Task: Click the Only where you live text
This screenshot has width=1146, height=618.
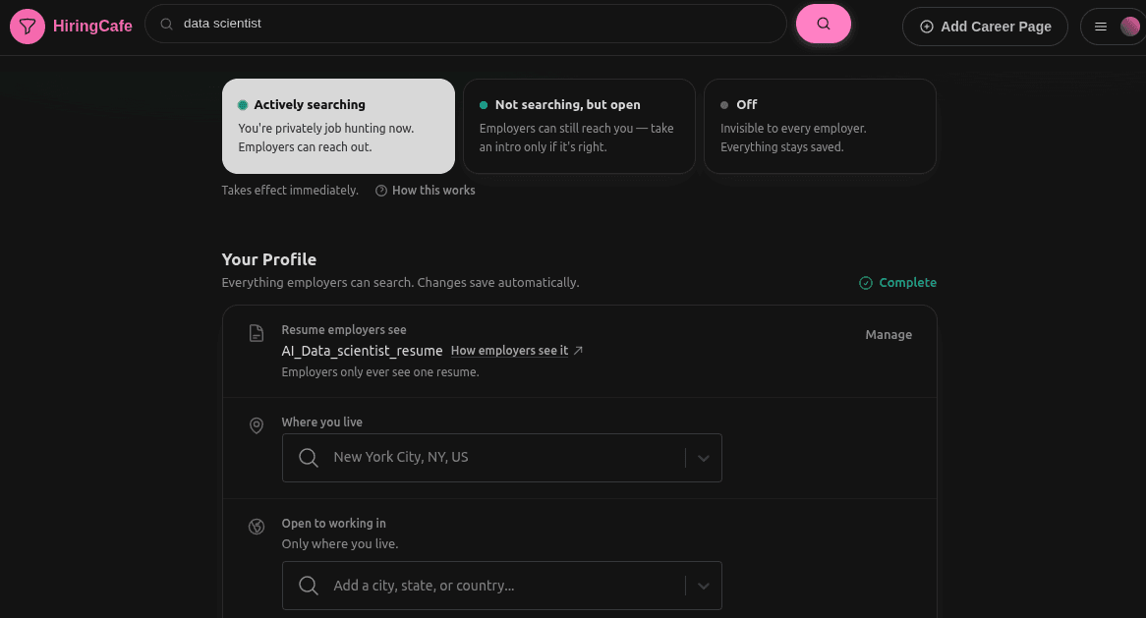Action: [340, 544]
